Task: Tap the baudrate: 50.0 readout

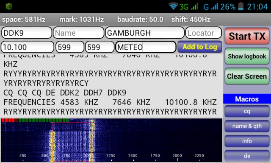Action: [x=140, y=20]
